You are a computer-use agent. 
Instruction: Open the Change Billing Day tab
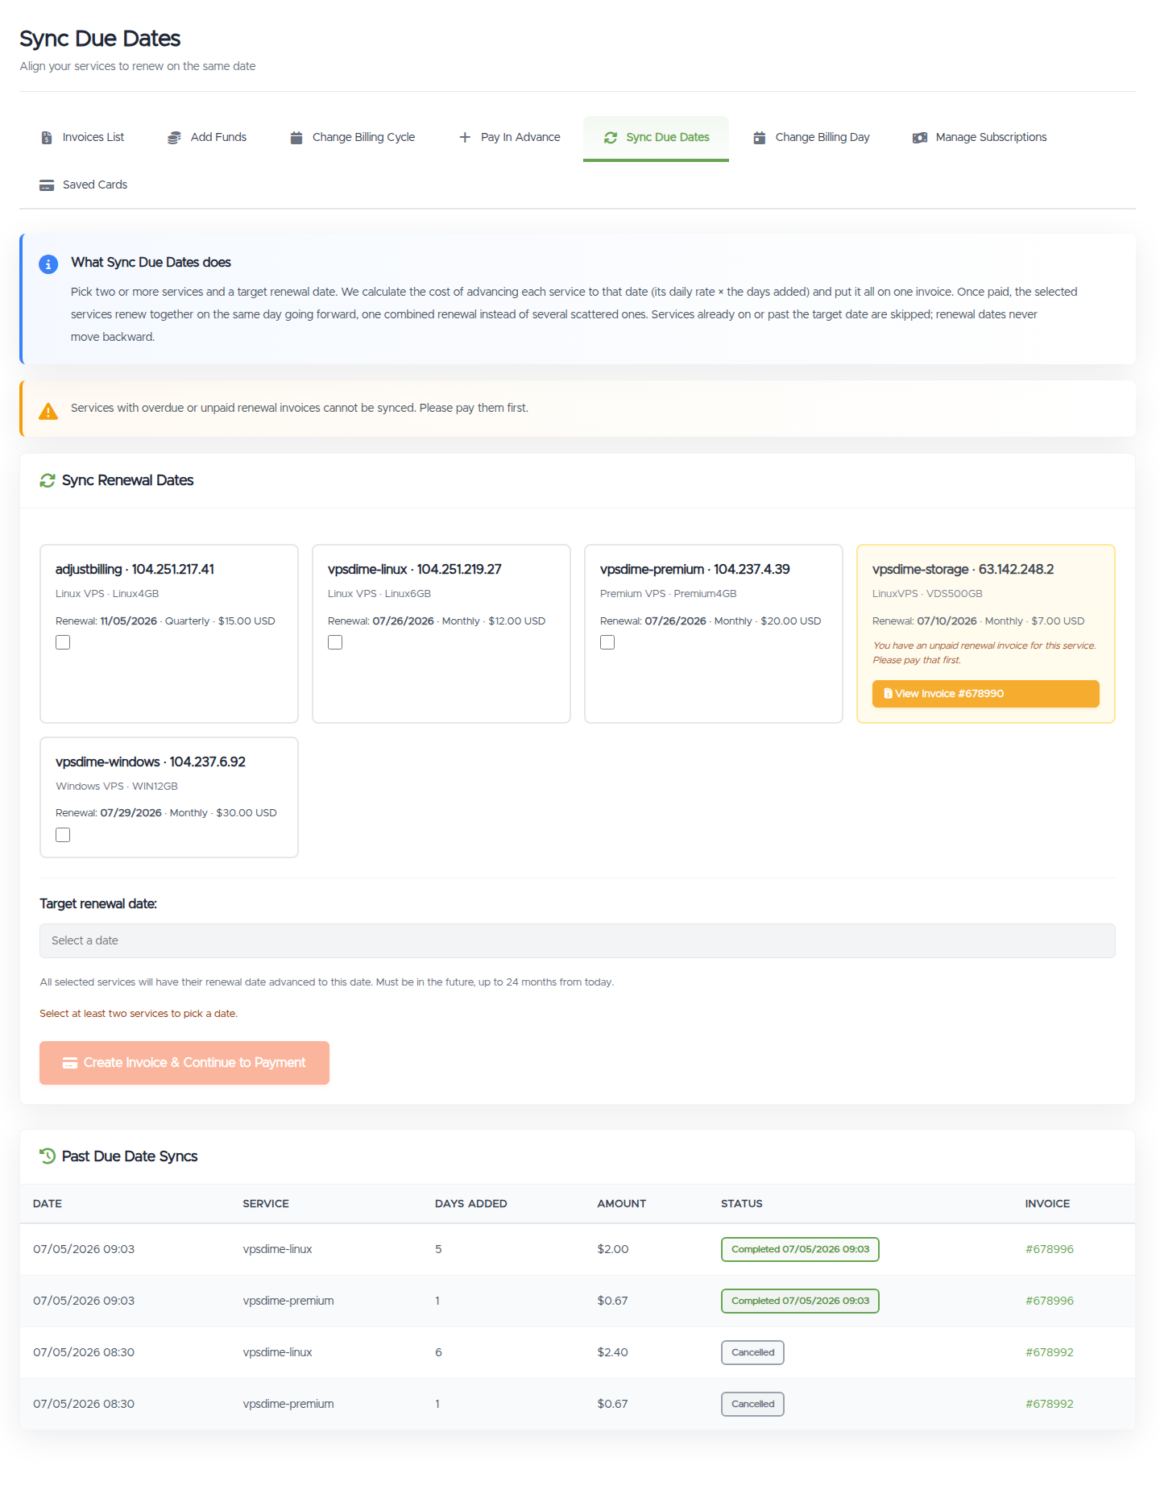point(811,138)
